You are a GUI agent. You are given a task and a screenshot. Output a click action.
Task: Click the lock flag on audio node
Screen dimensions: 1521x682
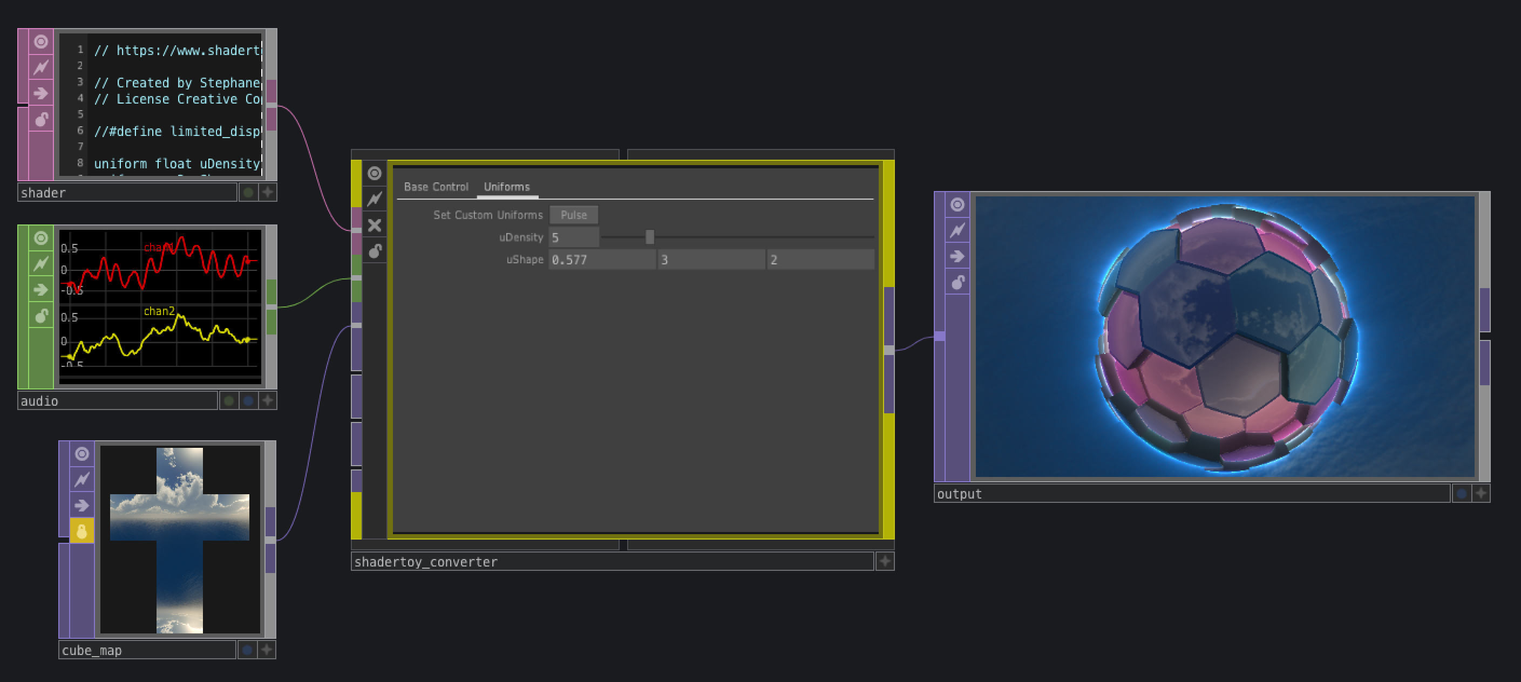click(x=40, y=316)
